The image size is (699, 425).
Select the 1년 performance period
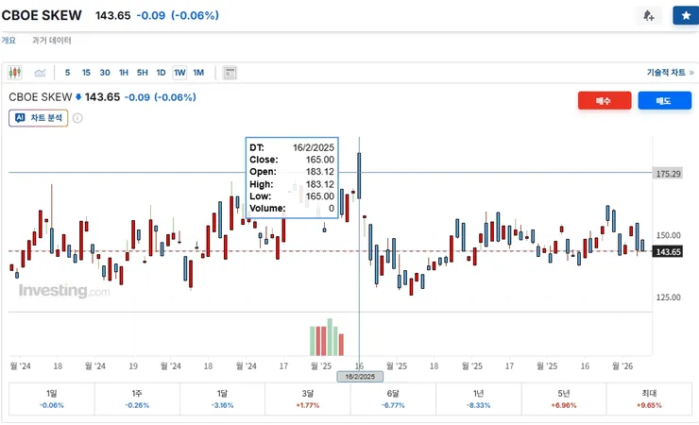tap(478, 399)
